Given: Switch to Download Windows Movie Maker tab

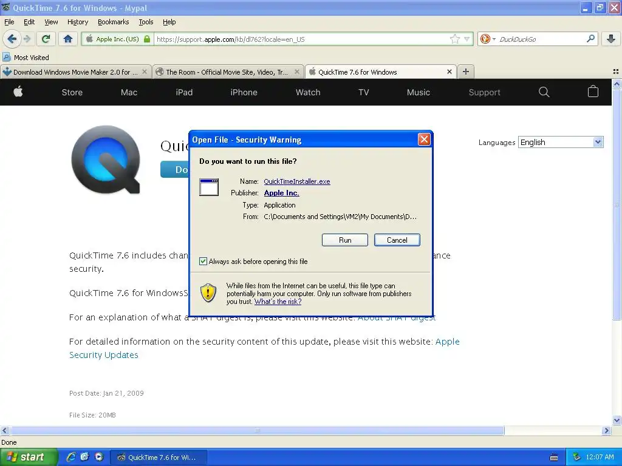Looking at the screenshot, I should click(75, 72).
